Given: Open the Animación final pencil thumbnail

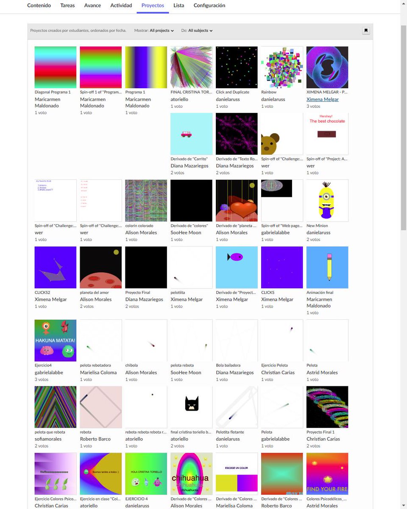Looking at the screenshot, I should point(327,267).
